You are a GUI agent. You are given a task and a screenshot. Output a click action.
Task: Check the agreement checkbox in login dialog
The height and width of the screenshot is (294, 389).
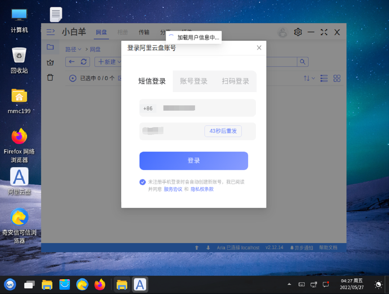(x=142, y=182)
